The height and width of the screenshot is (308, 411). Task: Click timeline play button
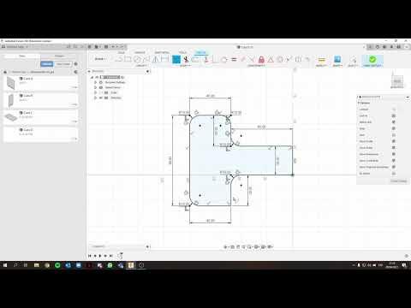pyautogui.click(x=100, y=256)
